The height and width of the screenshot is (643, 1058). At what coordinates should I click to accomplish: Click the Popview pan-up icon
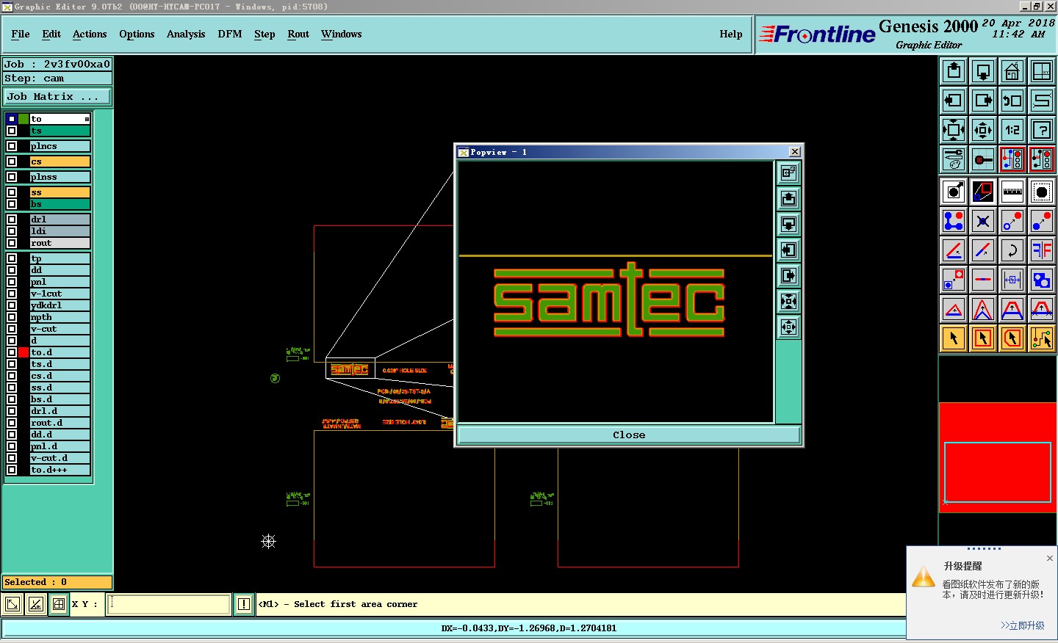tap(788, 198)
